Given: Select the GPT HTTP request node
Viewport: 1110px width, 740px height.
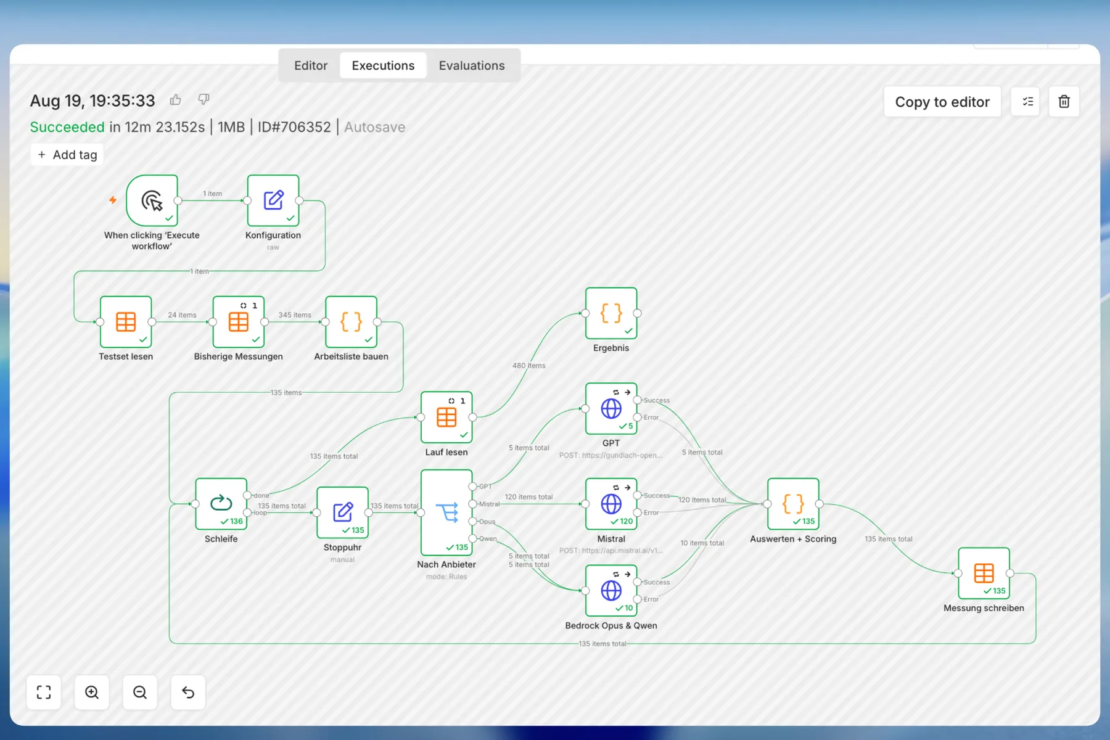Looking at the screenshot, I should [x=611, y=408].
